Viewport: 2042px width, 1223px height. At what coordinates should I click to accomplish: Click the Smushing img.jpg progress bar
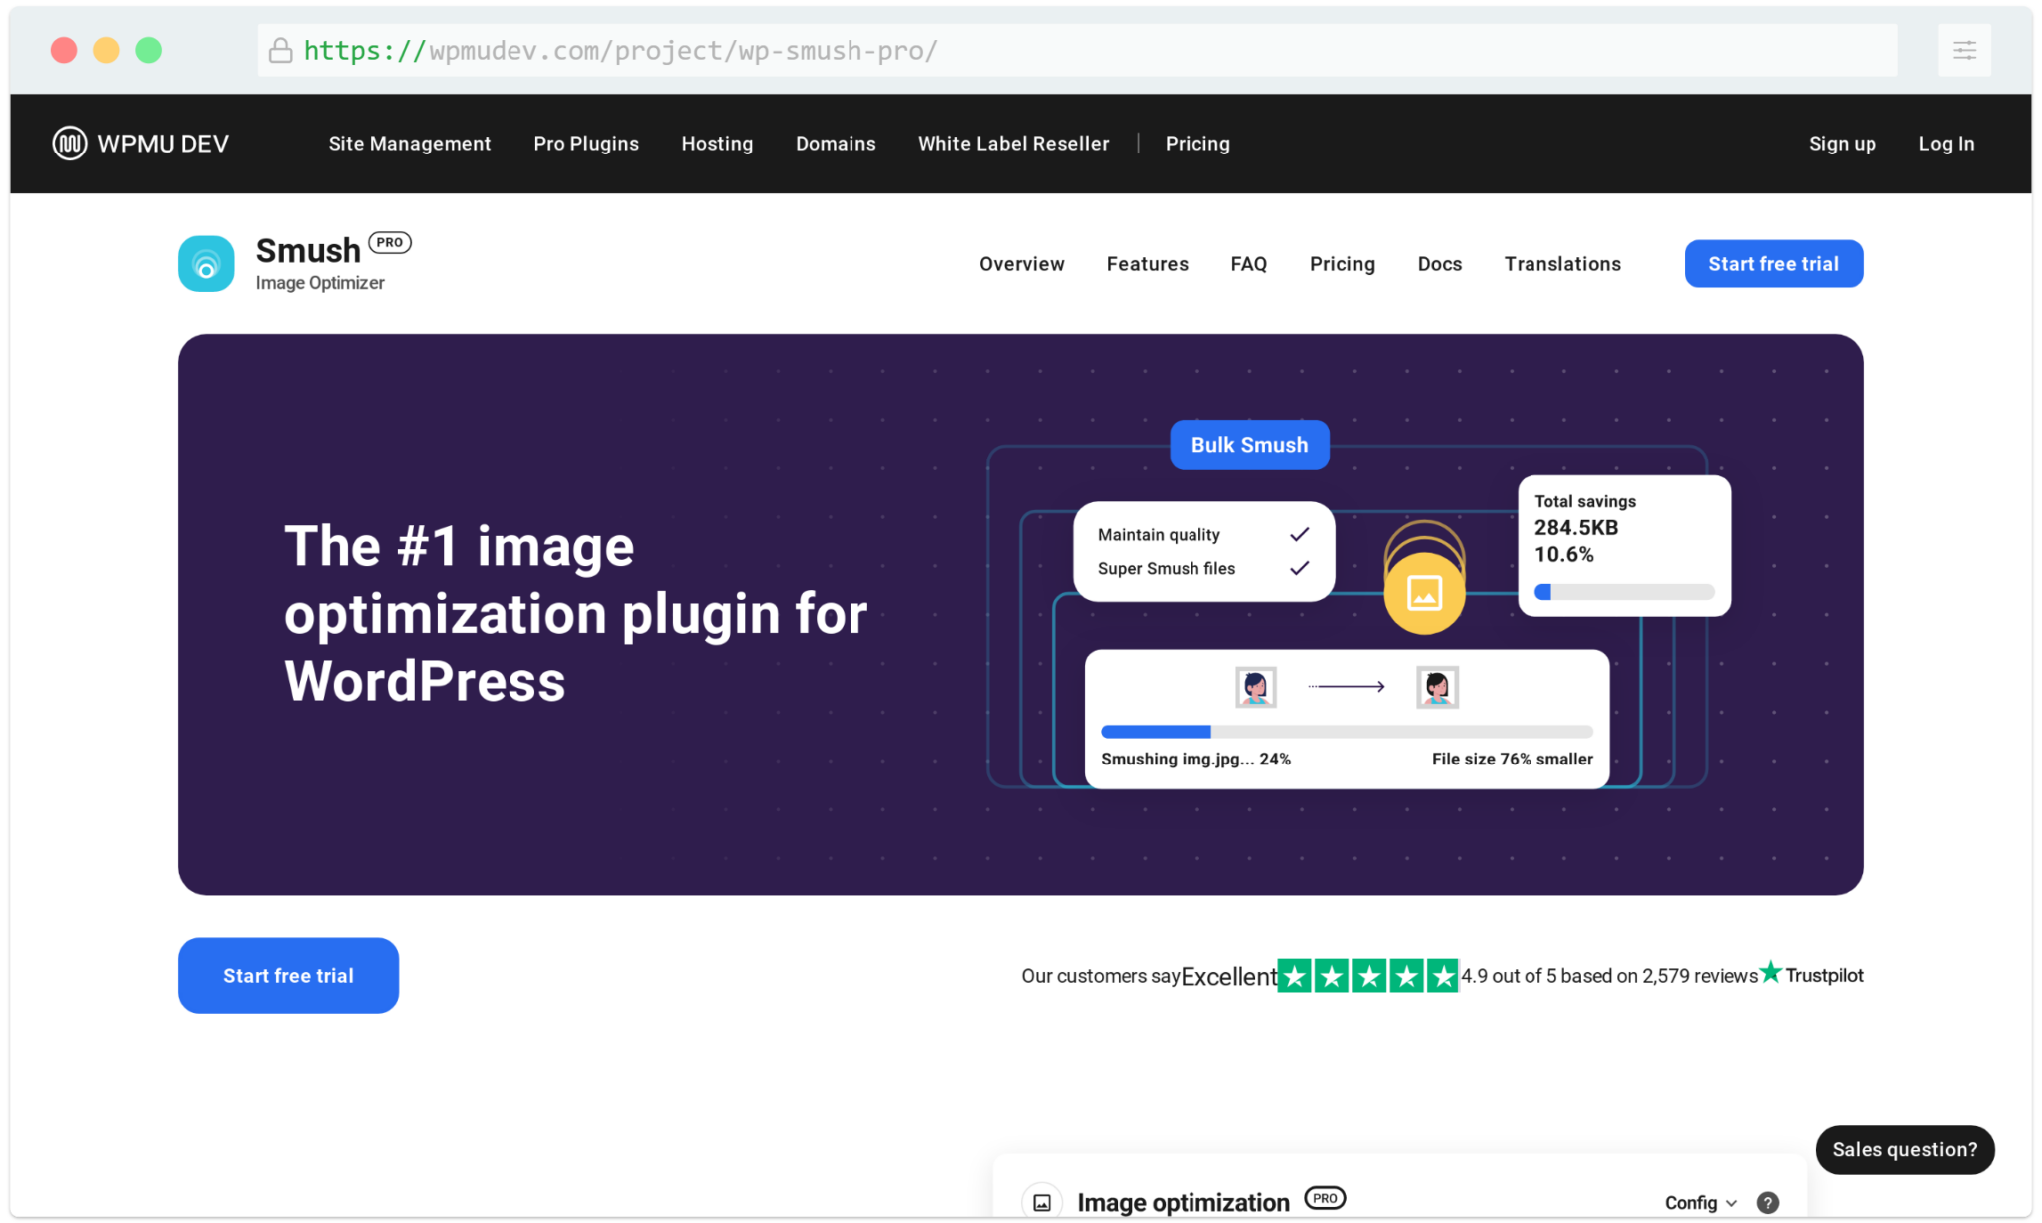pos(1346,732)
